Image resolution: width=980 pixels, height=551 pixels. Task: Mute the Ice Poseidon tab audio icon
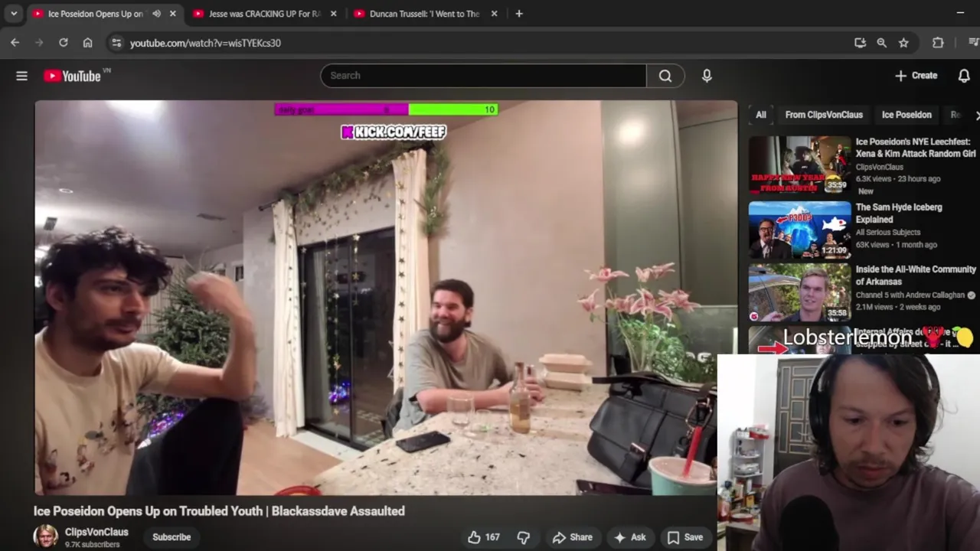156,14
